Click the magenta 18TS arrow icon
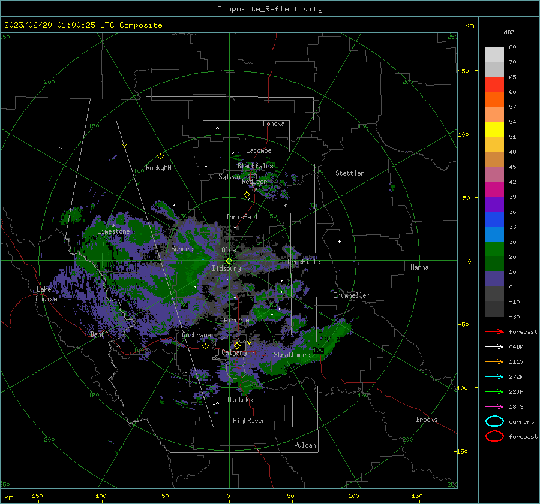Screen dimensions: 540x504 point(494,407)
